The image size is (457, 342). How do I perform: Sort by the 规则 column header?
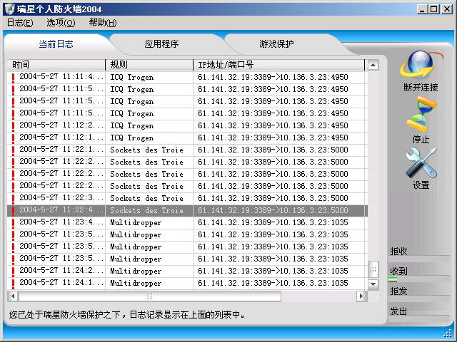click(149, 65)
